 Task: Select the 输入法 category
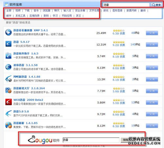click(67, 10)
